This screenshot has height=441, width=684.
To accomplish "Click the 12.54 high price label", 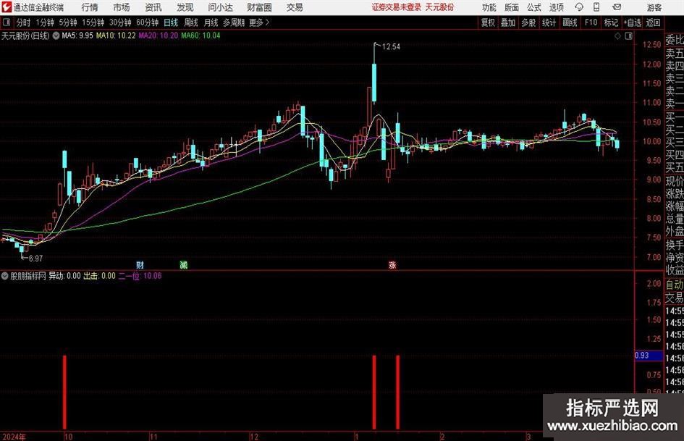I will pyautogui.click(x=391, y=47).
